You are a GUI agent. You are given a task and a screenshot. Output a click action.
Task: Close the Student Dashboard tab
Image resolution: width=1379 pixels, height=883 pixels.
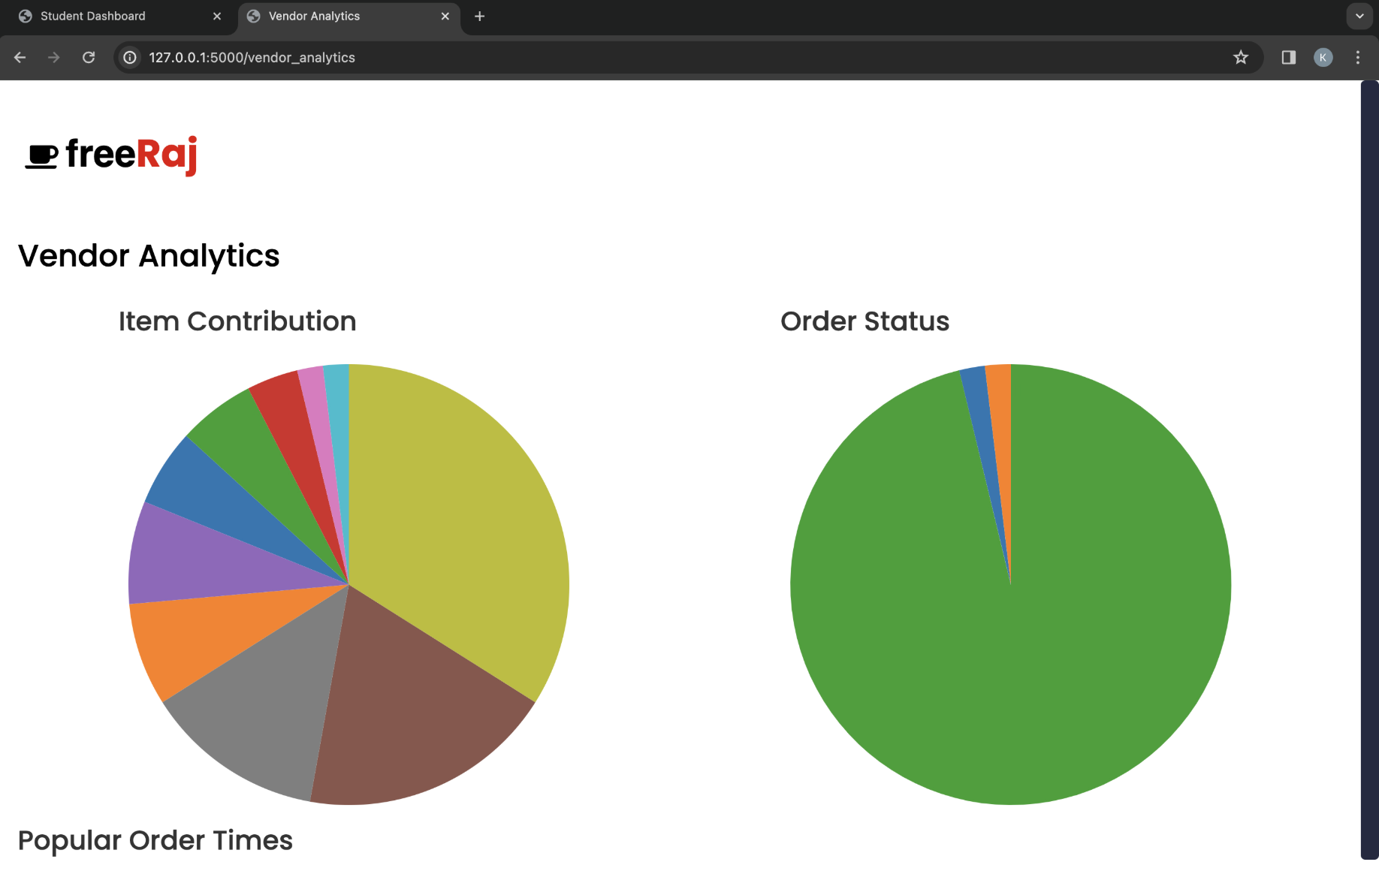pos(217,16)
